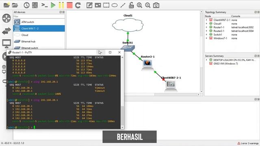The image size is (260, 146).
Task: Select GNS3 VM (Windows 7) server entry
Action: click(x=225, y=64)
